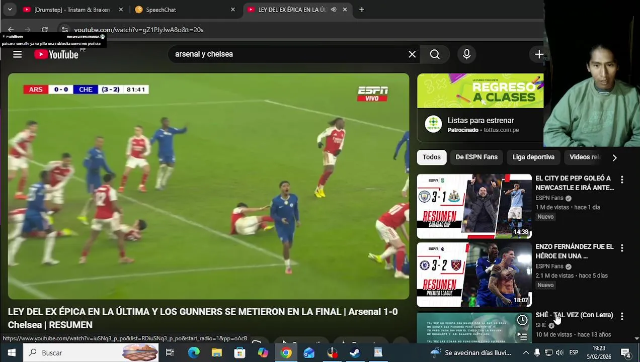Show more filter chips with the right arrow
The image size is (640, 362).
[614, 157]
